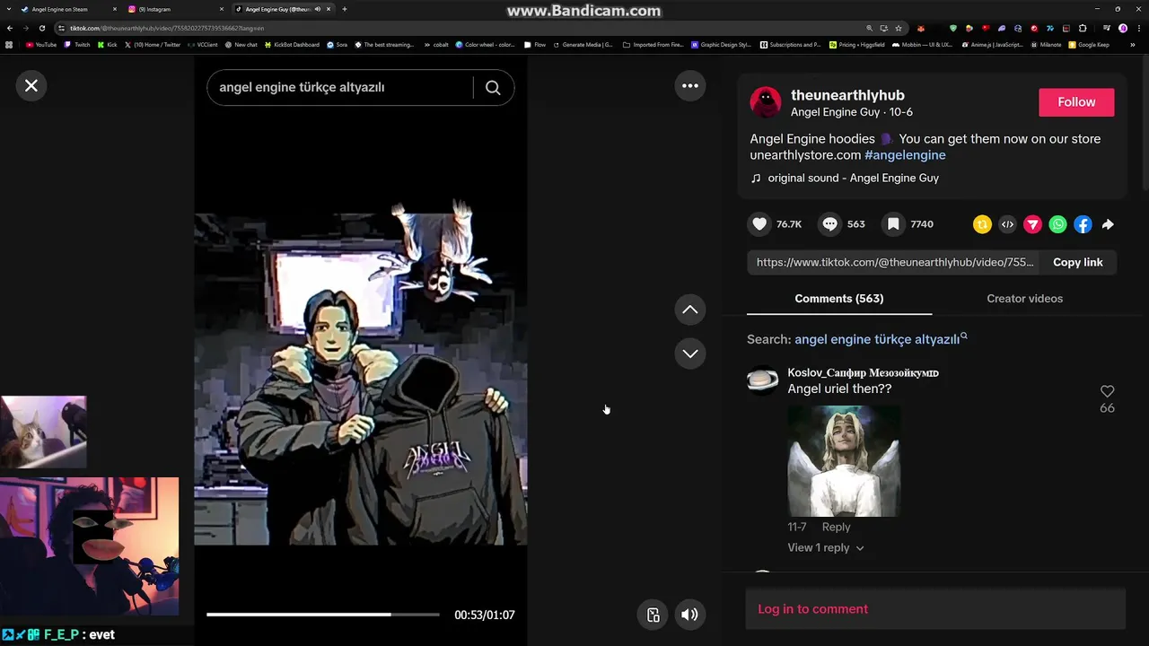Image resolution: width=1149 pixels, height=646 pixels.
Task: Select the video URL text field
Action: (894, 262)
